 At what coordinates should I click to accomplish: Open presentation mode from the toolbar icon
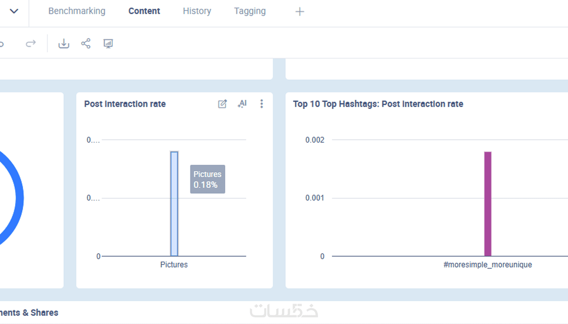tap(108, 43)
